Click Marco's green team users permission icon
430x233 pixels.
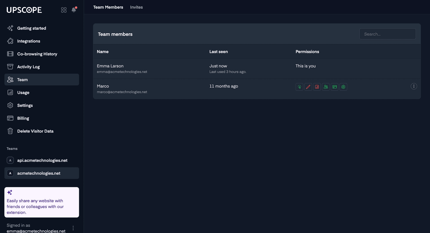326,87
